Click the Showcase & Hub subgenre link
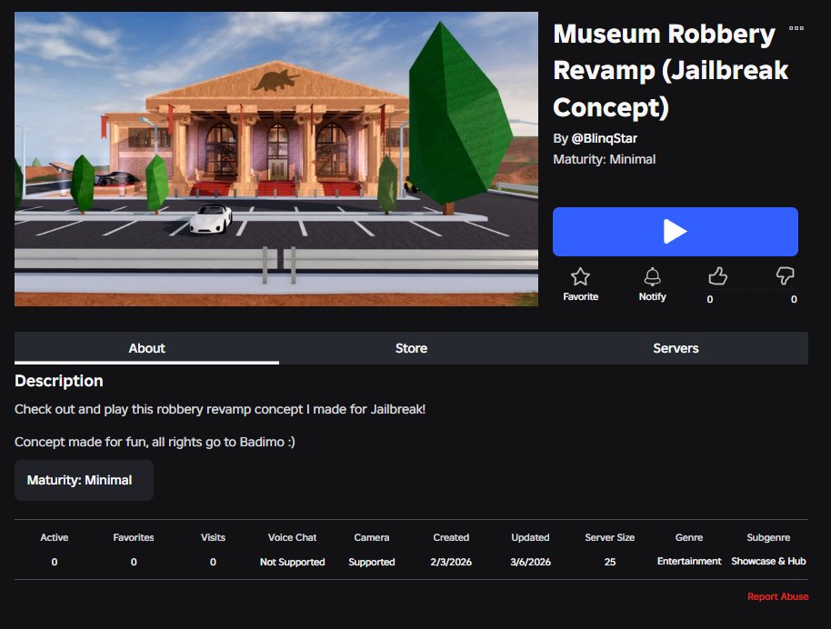This screenshot has width=831, height=629. (x=768, y=561)
